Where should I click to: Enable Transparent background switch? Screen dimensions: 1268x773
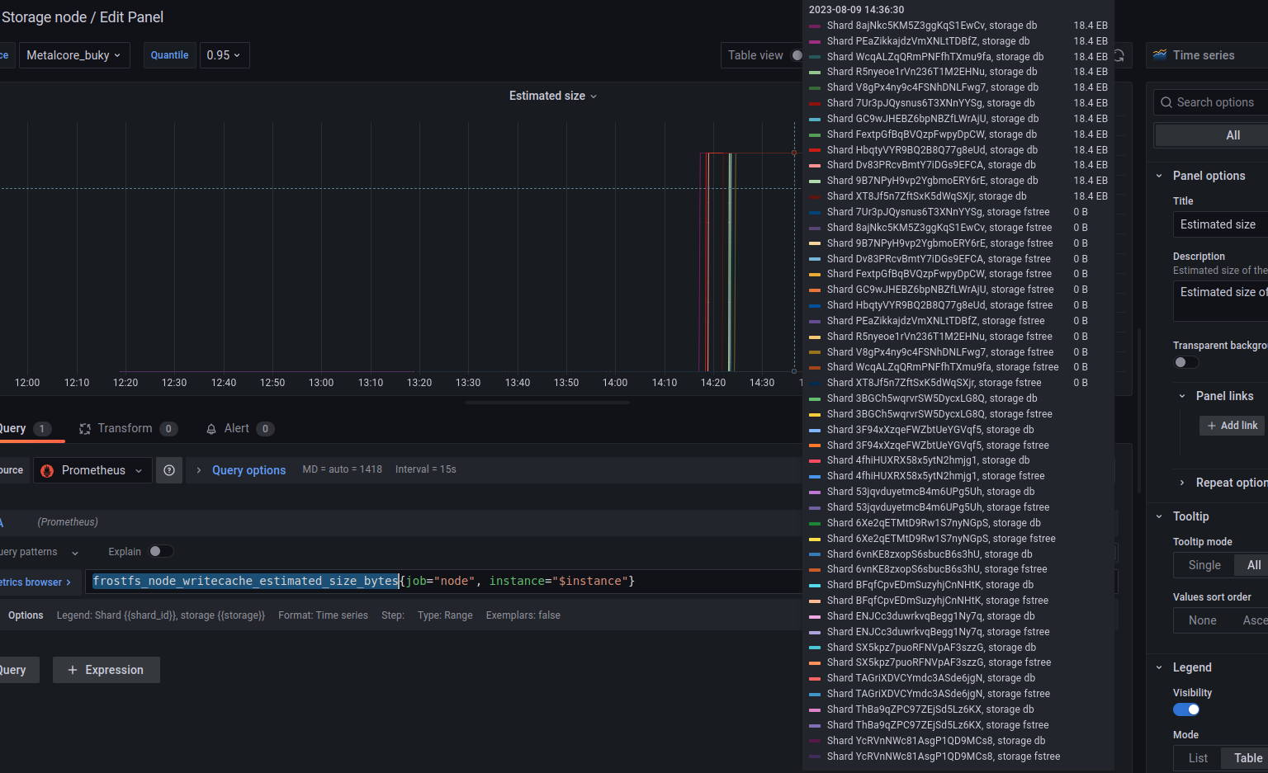pyautogui.click(x=1186, y=362)
